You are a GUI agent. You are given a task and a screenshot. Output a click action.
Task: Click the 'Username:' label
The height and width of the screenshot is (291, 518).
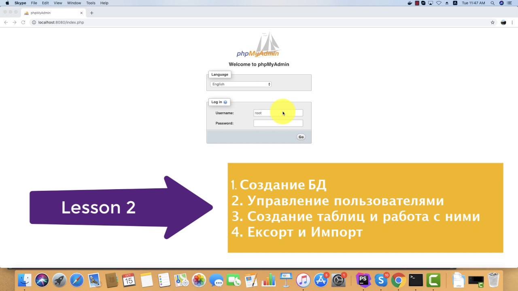pos(225,113)
